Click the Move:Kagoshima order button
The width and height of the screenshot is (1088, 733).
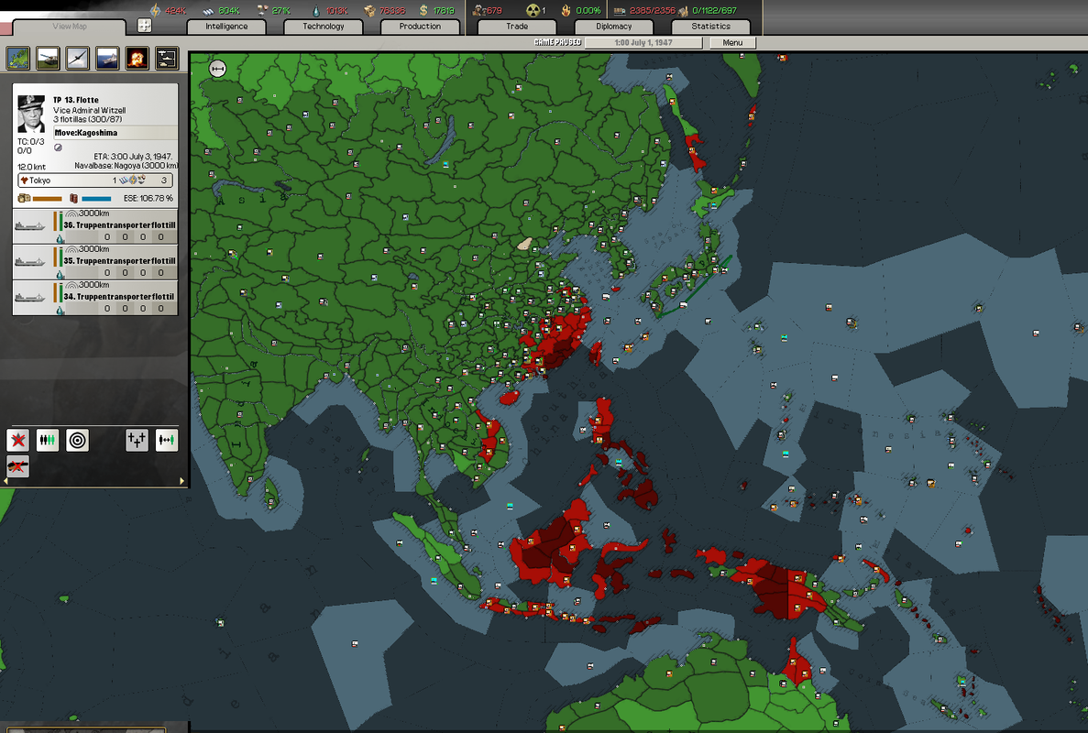pyautogui.click(x=115, y=133)
